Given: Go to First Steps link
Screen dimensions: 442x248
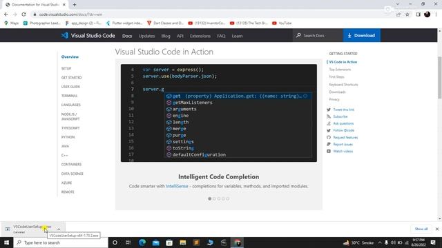Looking at the screenshot, I should (x=336, y=76).
